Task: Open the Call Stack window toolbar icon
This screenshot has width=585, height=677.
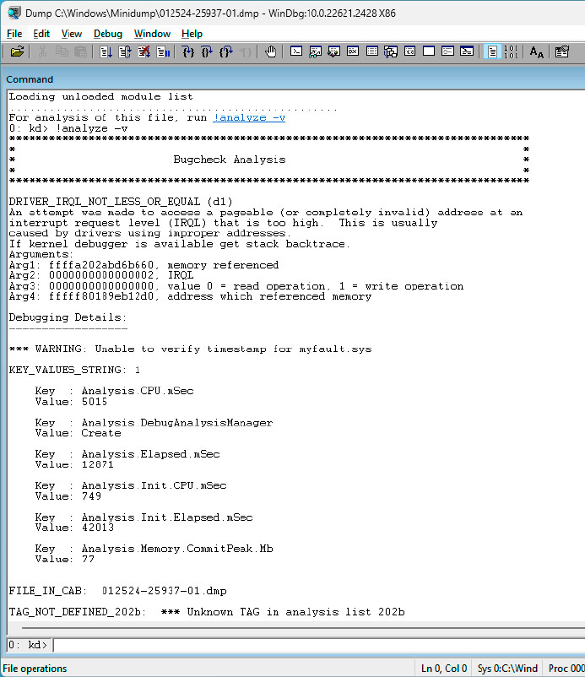Action: pos(391,51)
